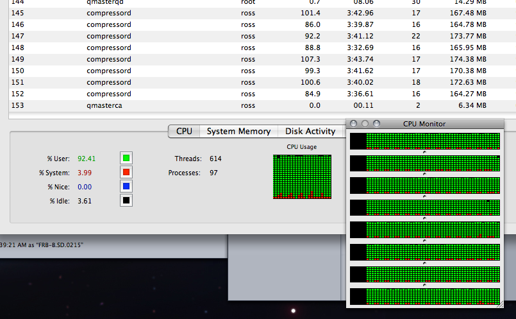The height and width of the screenshot is (319, 516).
Task: Click the CPU Monitor title bar
Action: pos(425,124)
